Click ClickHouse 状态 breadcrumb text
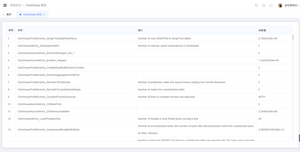300x152 pixels. point(36,5)
